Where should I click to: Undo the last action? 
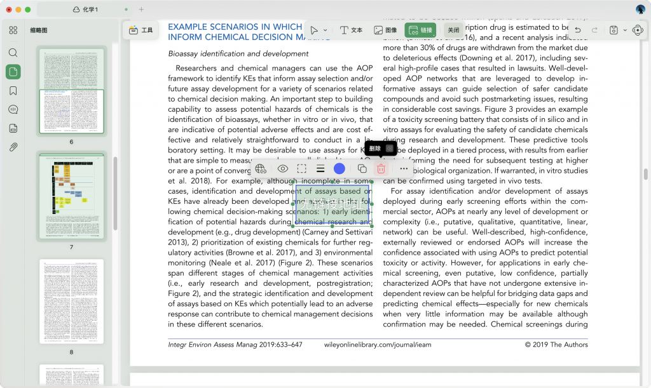pyautogui.click(x=577, y=30)
